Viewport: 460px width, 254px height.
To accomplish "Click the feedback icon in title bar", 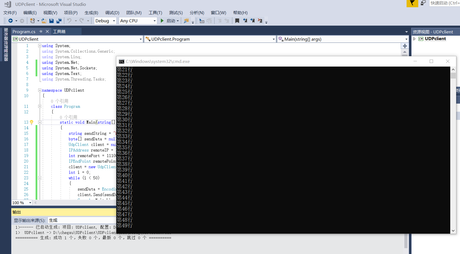I will 423,3.
